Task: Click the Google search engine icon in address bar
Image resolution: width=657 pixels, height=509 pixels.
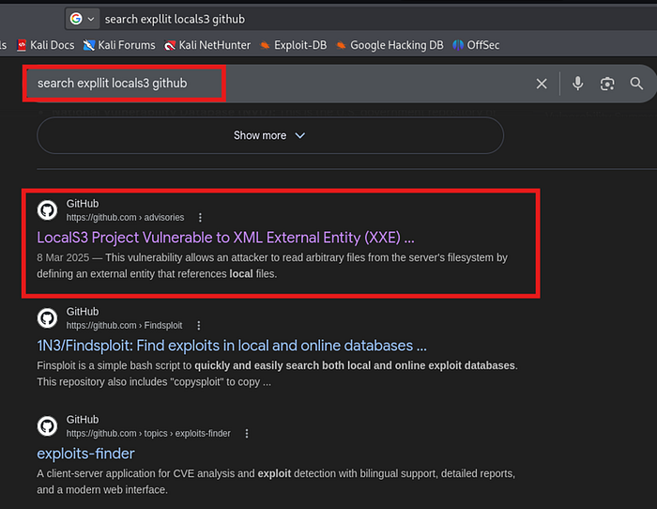Action: pos(76,19)
